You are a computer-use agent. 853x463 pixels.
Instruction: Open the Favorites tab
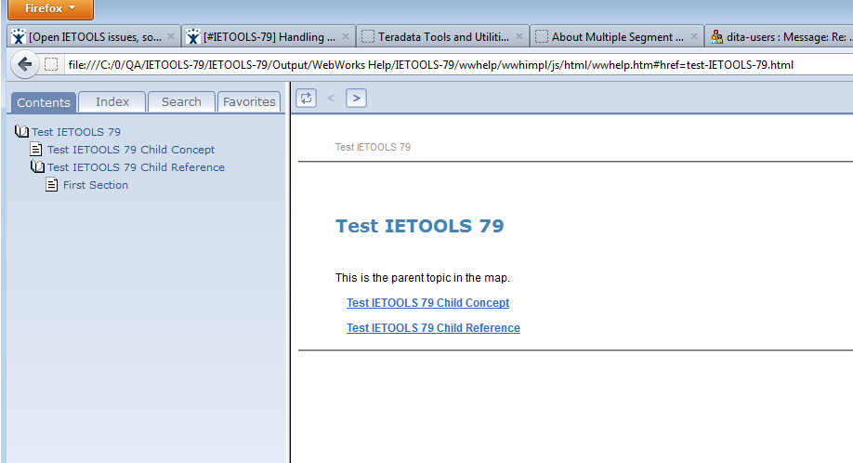(249, 101)
